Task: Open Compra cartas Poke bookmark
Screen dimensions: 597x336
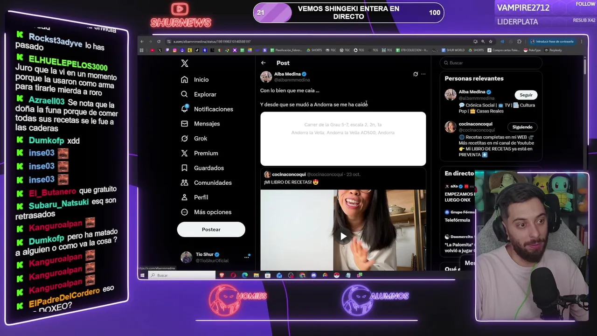Action: pyautogui.click(x=503, y=50)
